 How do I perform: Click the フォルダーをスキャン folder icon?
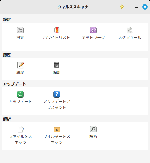57,129
